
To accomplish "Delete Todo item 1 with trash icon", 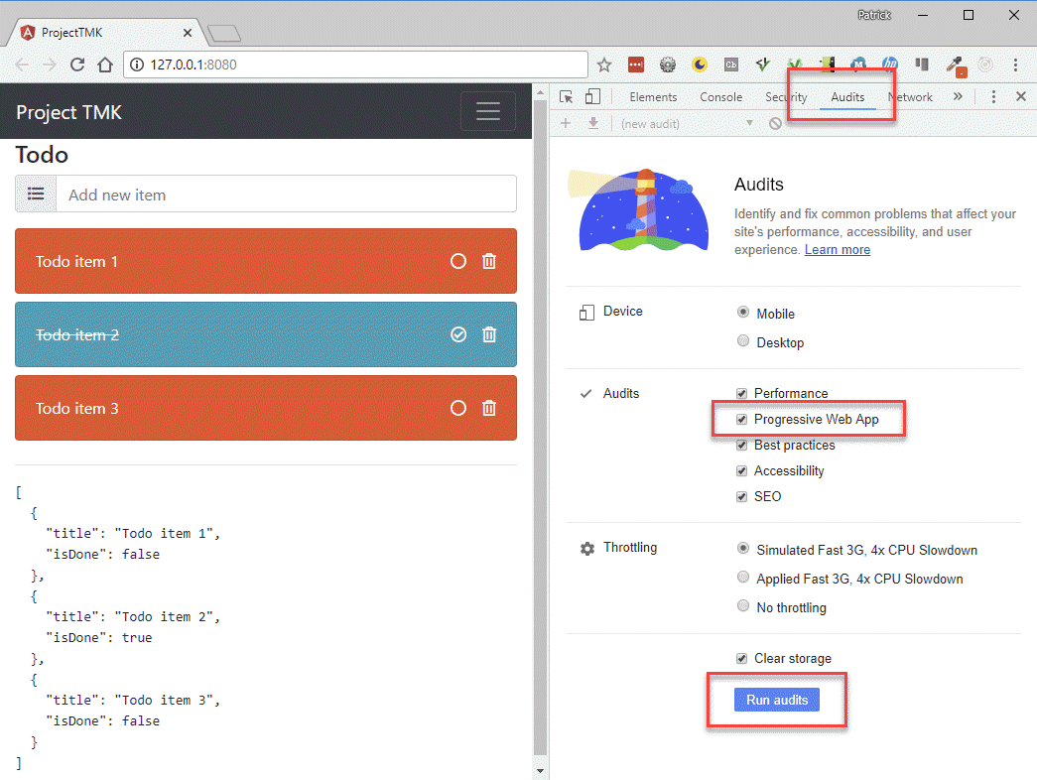I will (x=488, y=262).
